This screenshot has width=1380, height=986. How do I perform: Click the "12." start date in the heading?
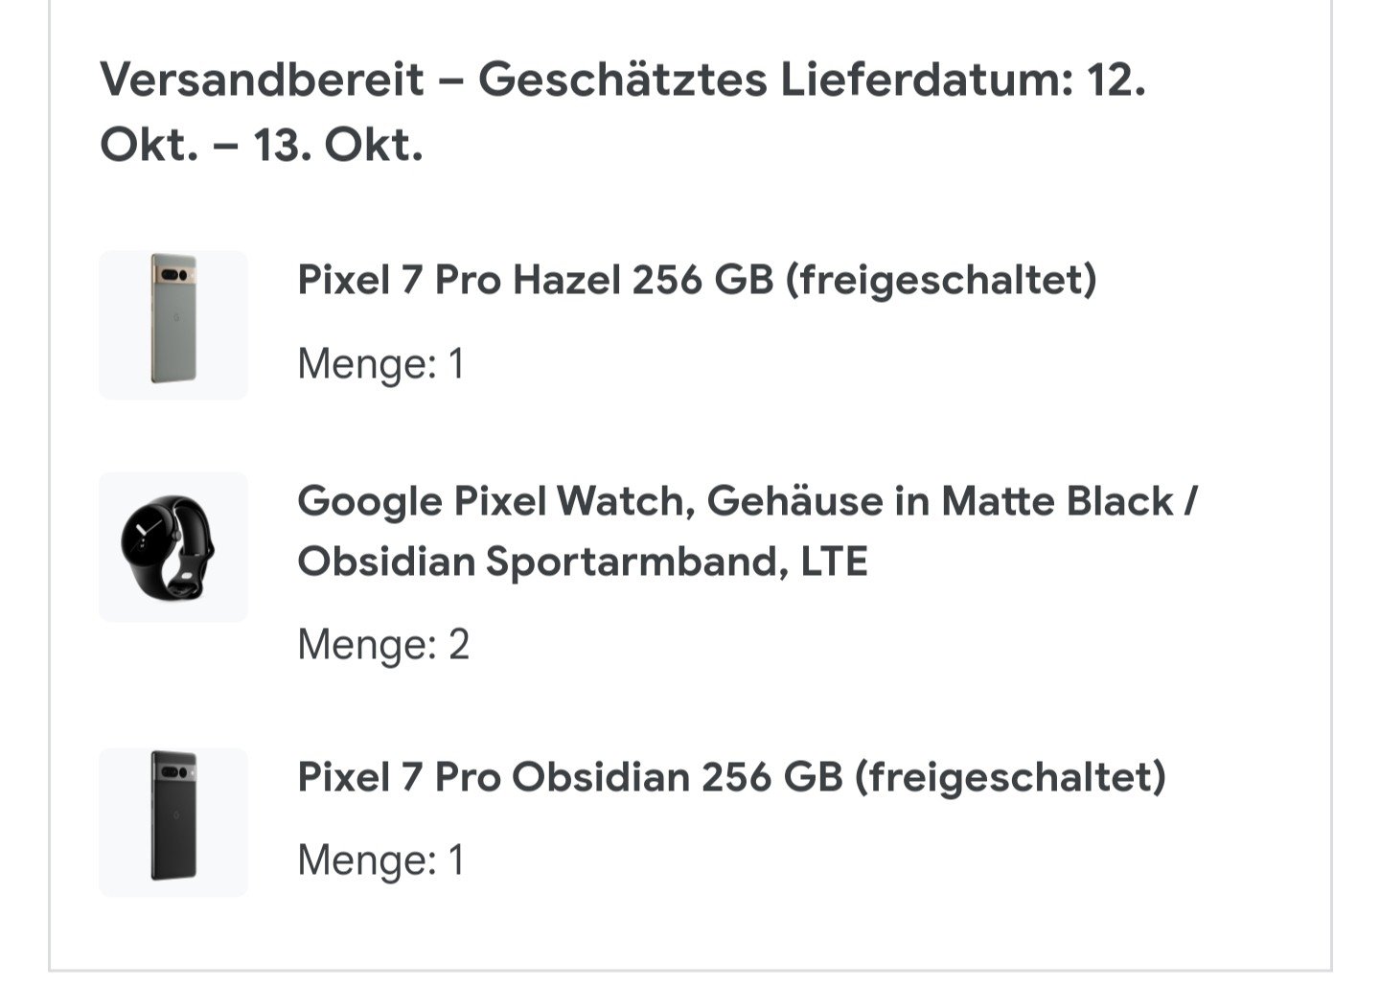(1116, 79)
